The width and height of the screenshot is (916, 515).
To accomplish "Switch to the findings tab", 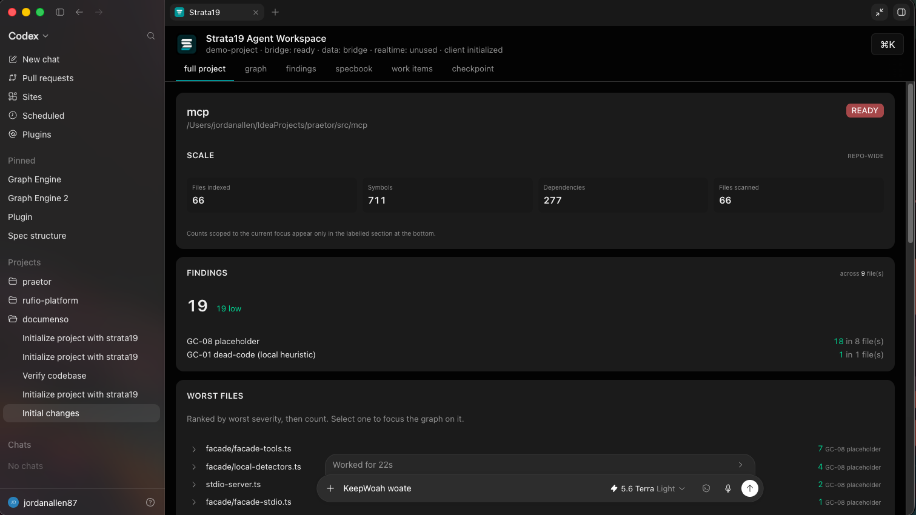I will [x=301, y=69].
